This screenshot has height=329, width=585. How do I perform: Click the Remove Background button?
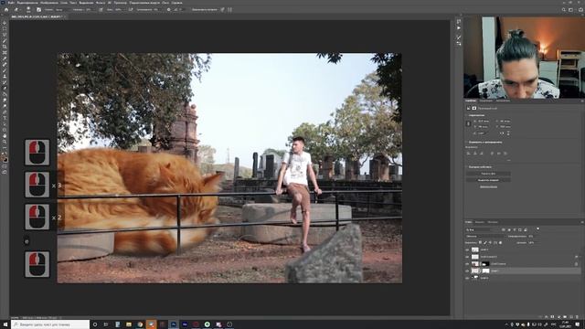pos(488,174)
